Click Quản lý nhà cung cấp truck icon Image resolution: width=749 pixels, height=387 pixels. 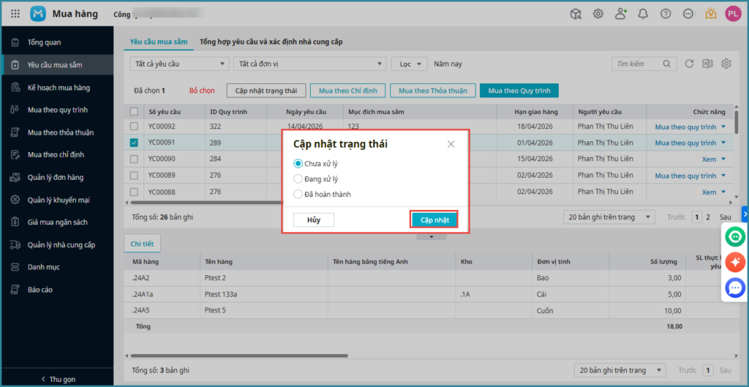(15, 244)
